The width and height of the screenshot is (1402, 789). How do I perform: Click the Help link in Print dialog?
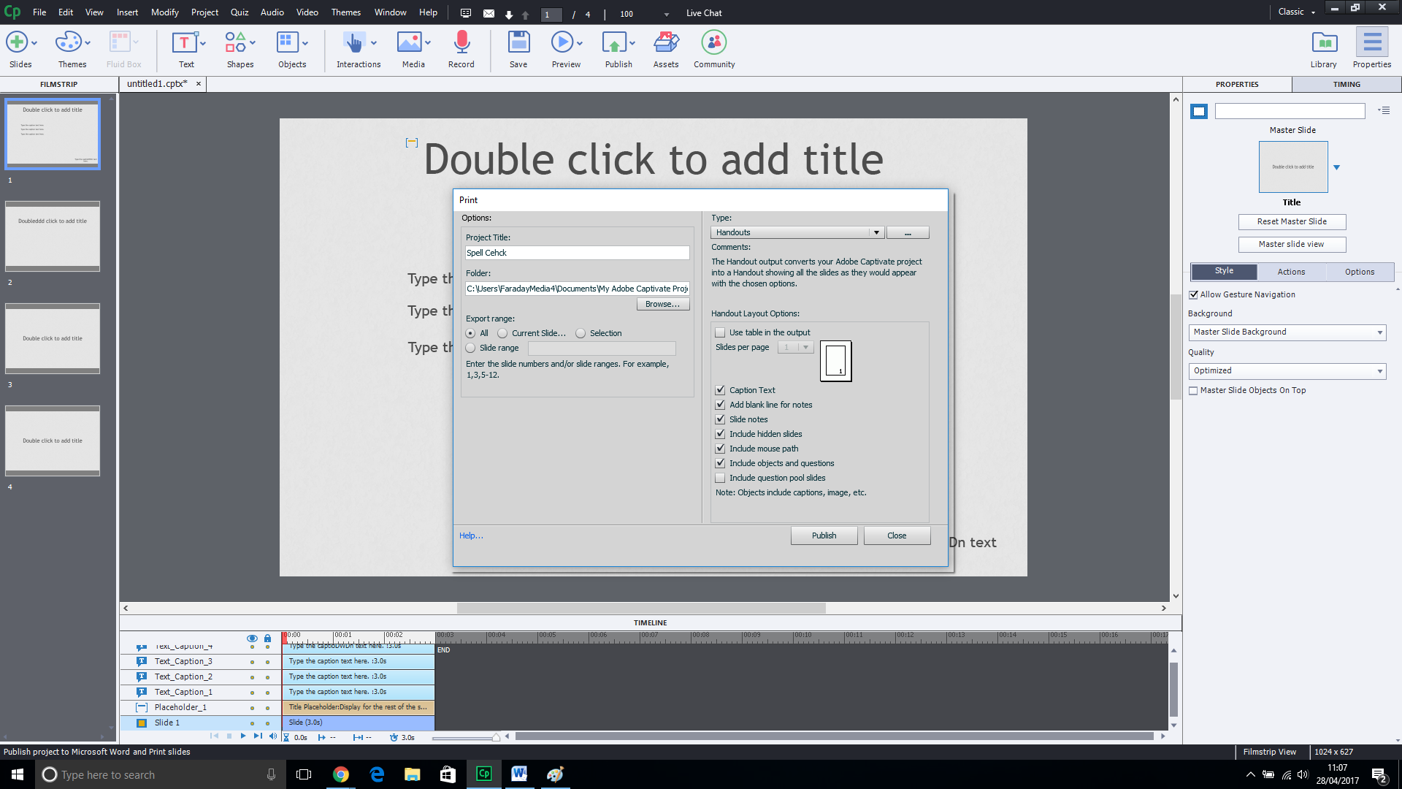[471, 535]
